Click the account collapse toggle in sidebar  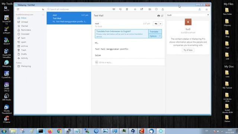coord(43,15)
